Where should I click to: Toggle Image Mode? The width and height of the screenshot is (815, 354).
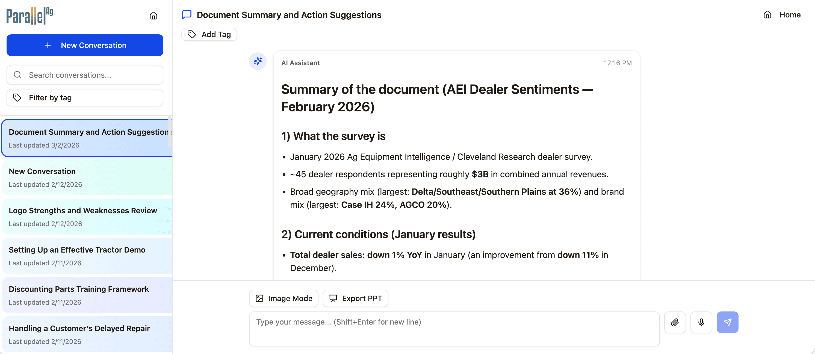tap(284, 298)
